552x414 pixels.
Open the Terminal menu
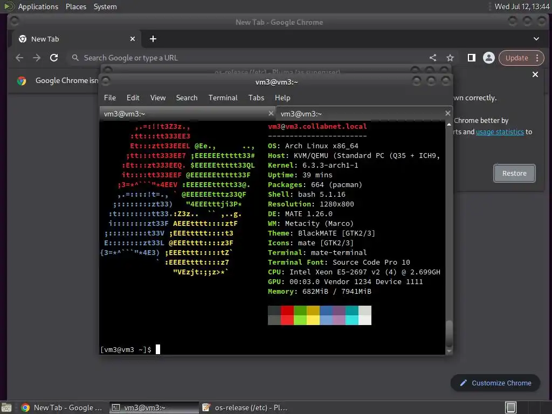223,98
